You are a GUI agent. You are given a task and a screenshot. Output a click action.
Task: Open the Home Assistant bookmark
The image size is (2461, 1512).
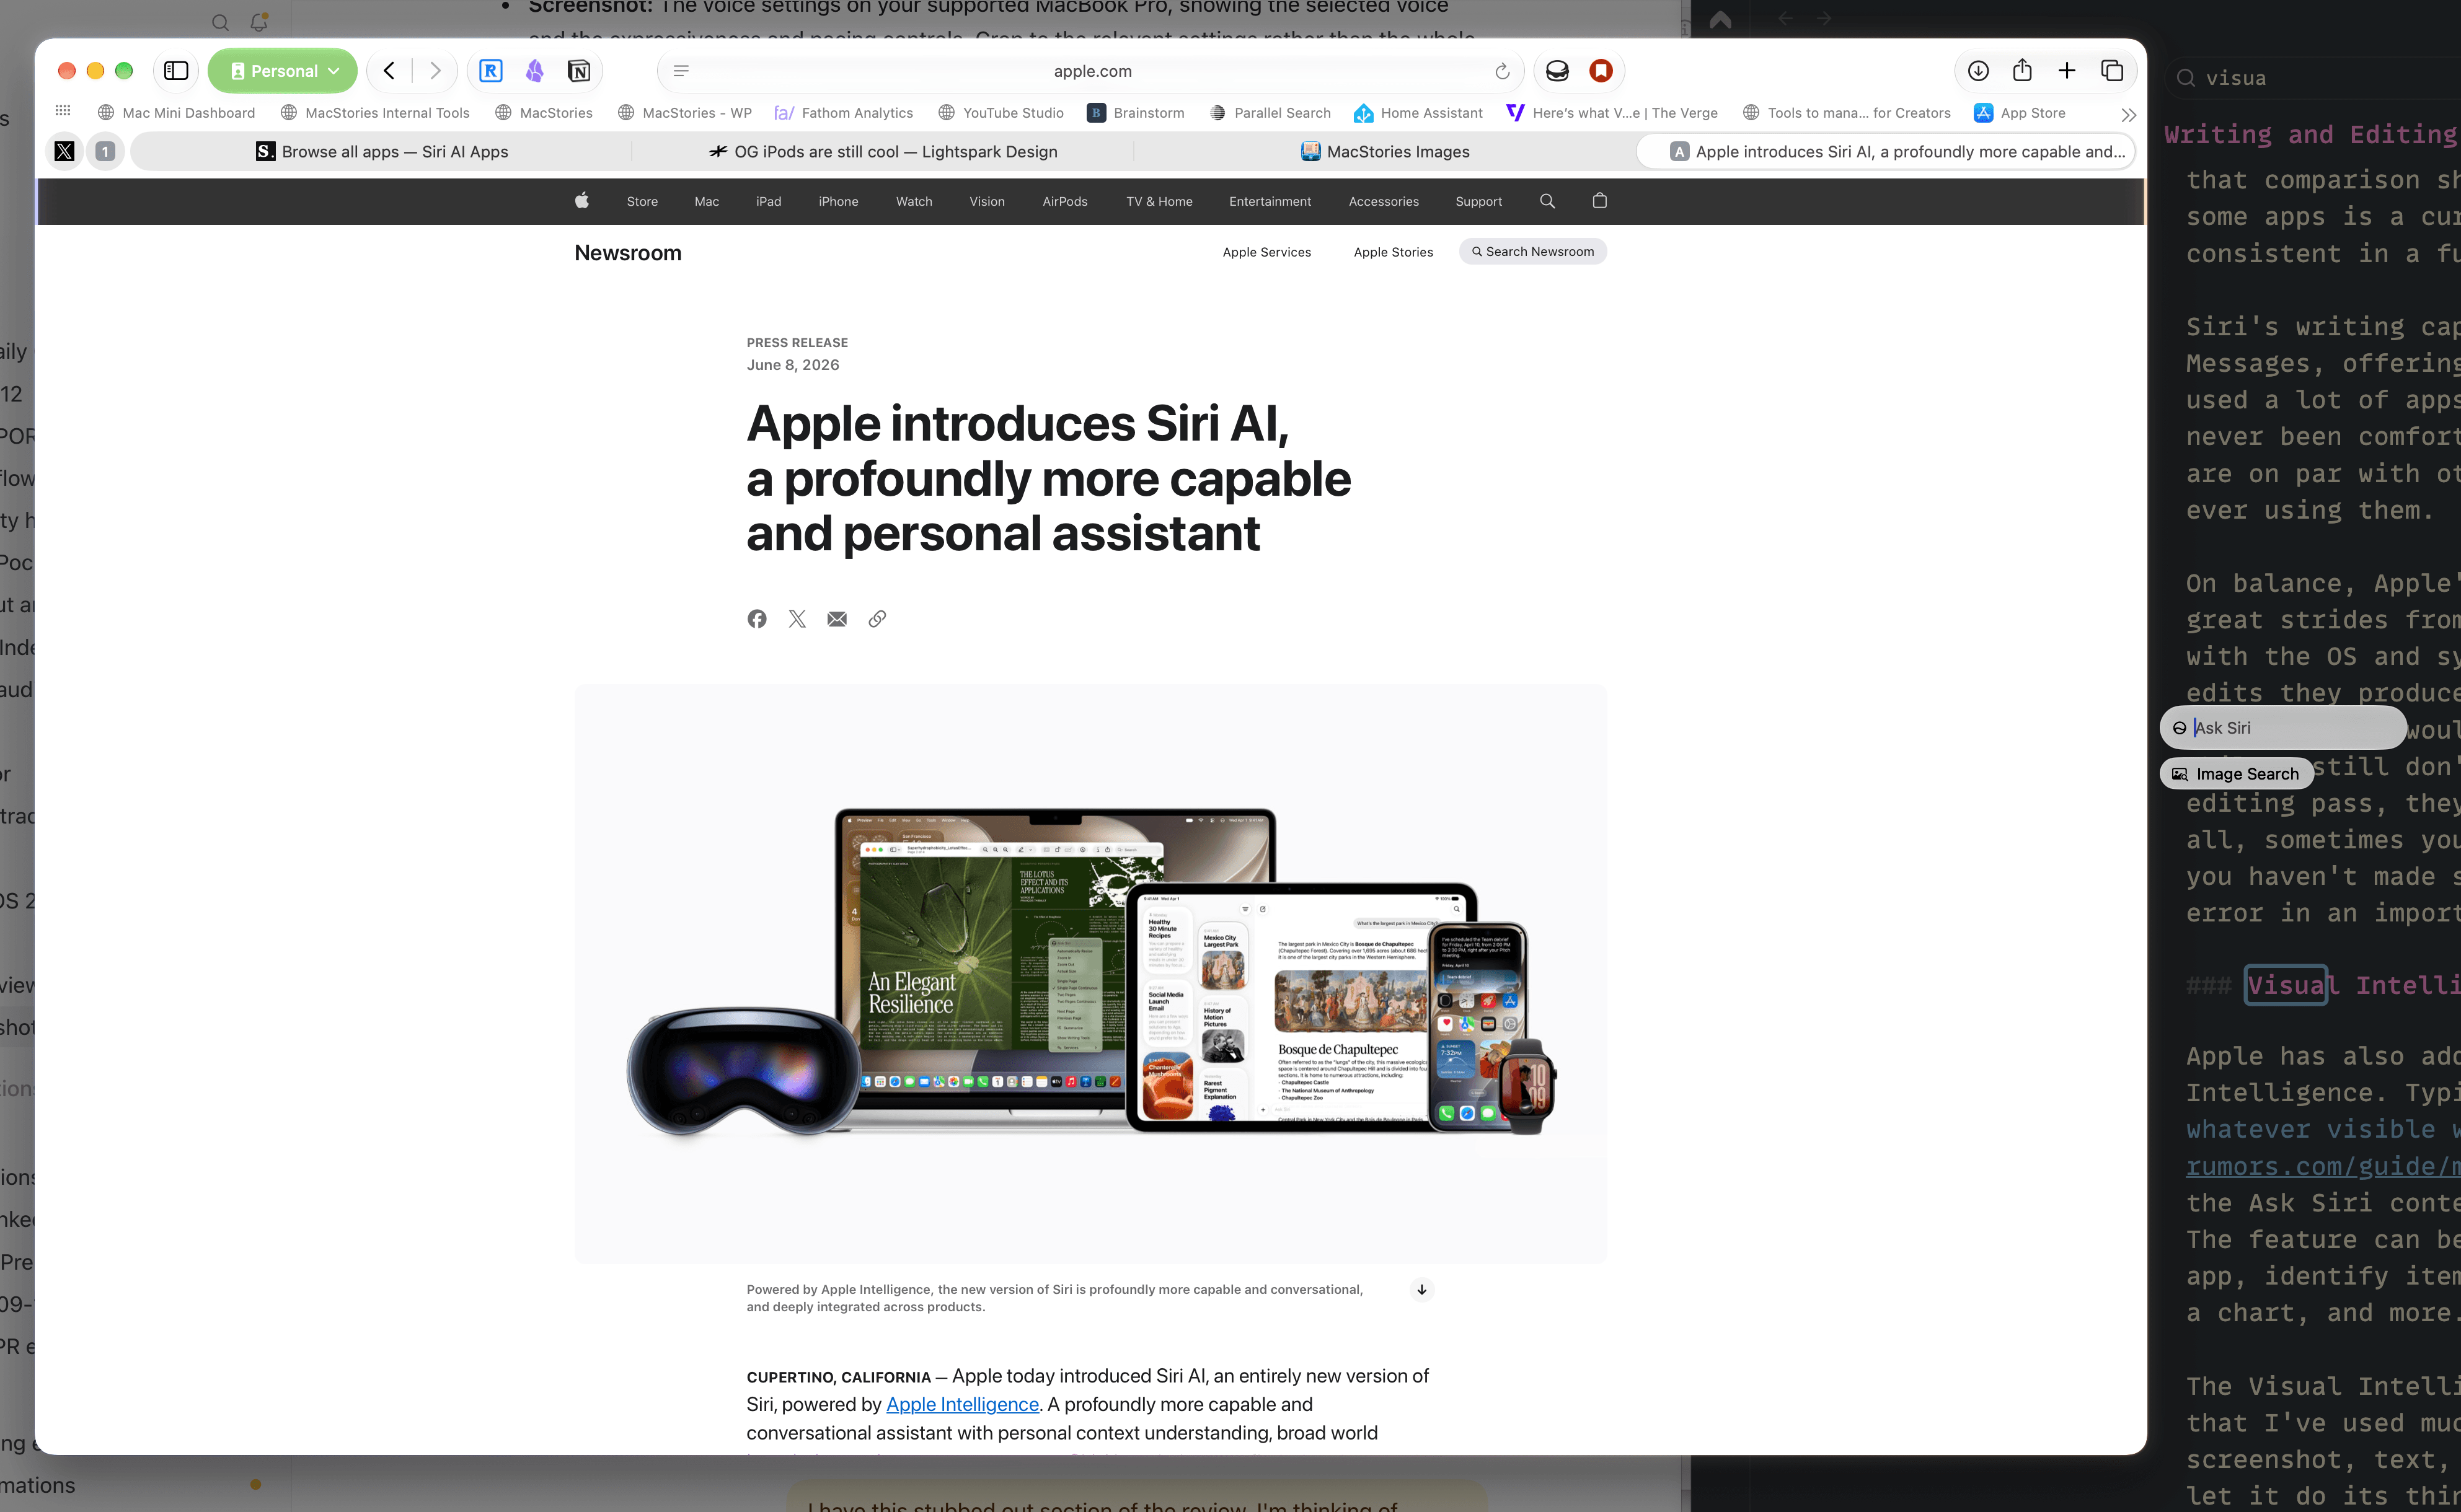(1418, 113)
